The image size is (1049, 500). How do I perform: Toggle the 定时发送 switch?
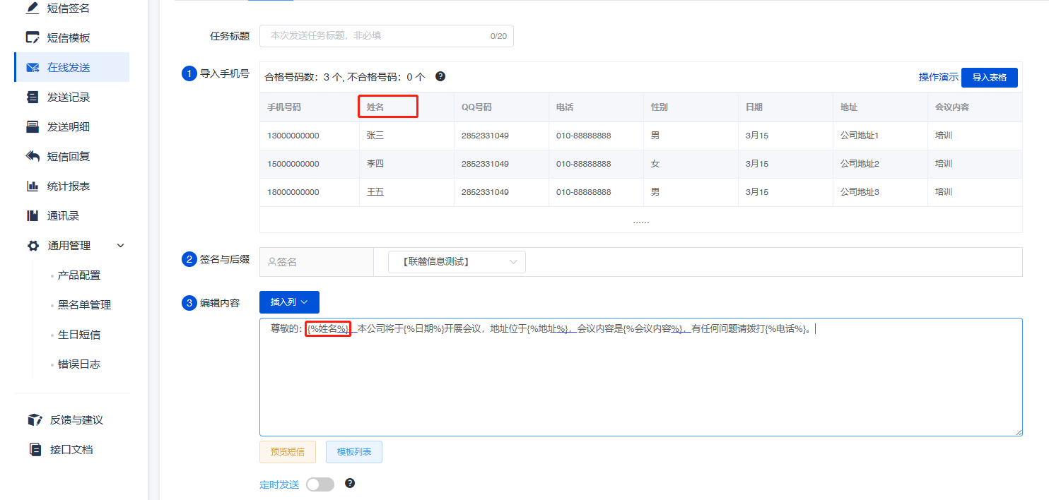(320, 484)
